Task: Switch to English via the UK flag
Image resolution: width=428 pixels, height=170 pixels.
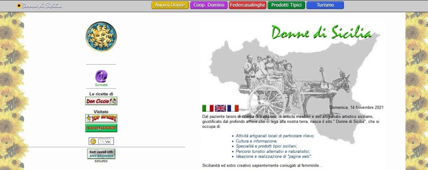Action: (x=220, y=108)
